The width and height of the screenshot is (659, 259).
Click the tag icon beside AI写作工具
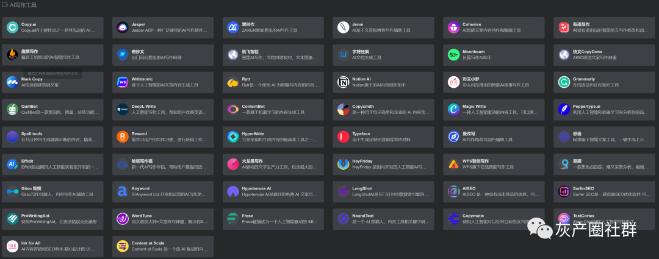(x=5, y=5)
